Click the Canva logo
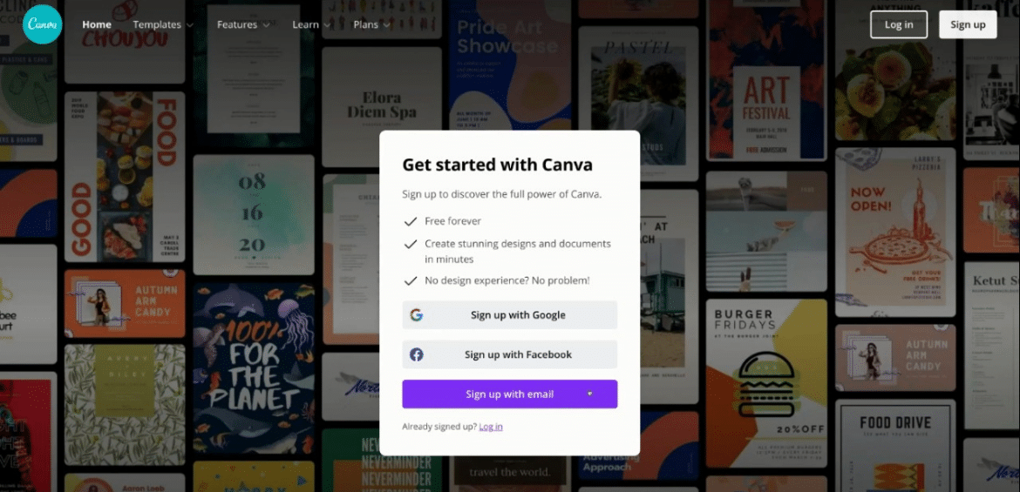The height and width of the screenshot is (492, 1020). 43,24
